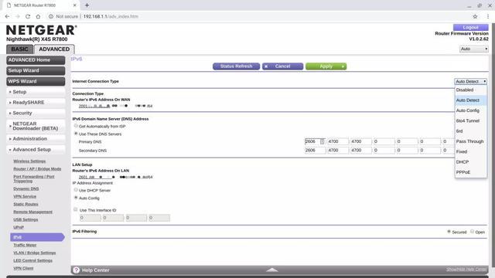Image resolution: width=495 pixels, height=278 pixels.
Task: Open LED Control Settings link
Action: (x=32, y=261)
